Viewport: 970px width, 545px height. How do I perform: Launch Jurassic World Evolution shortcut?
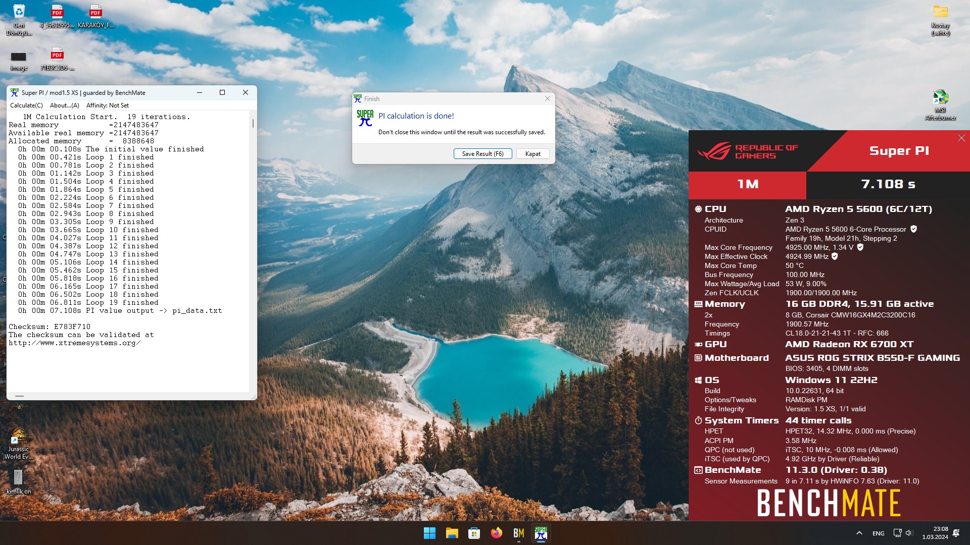19,444
